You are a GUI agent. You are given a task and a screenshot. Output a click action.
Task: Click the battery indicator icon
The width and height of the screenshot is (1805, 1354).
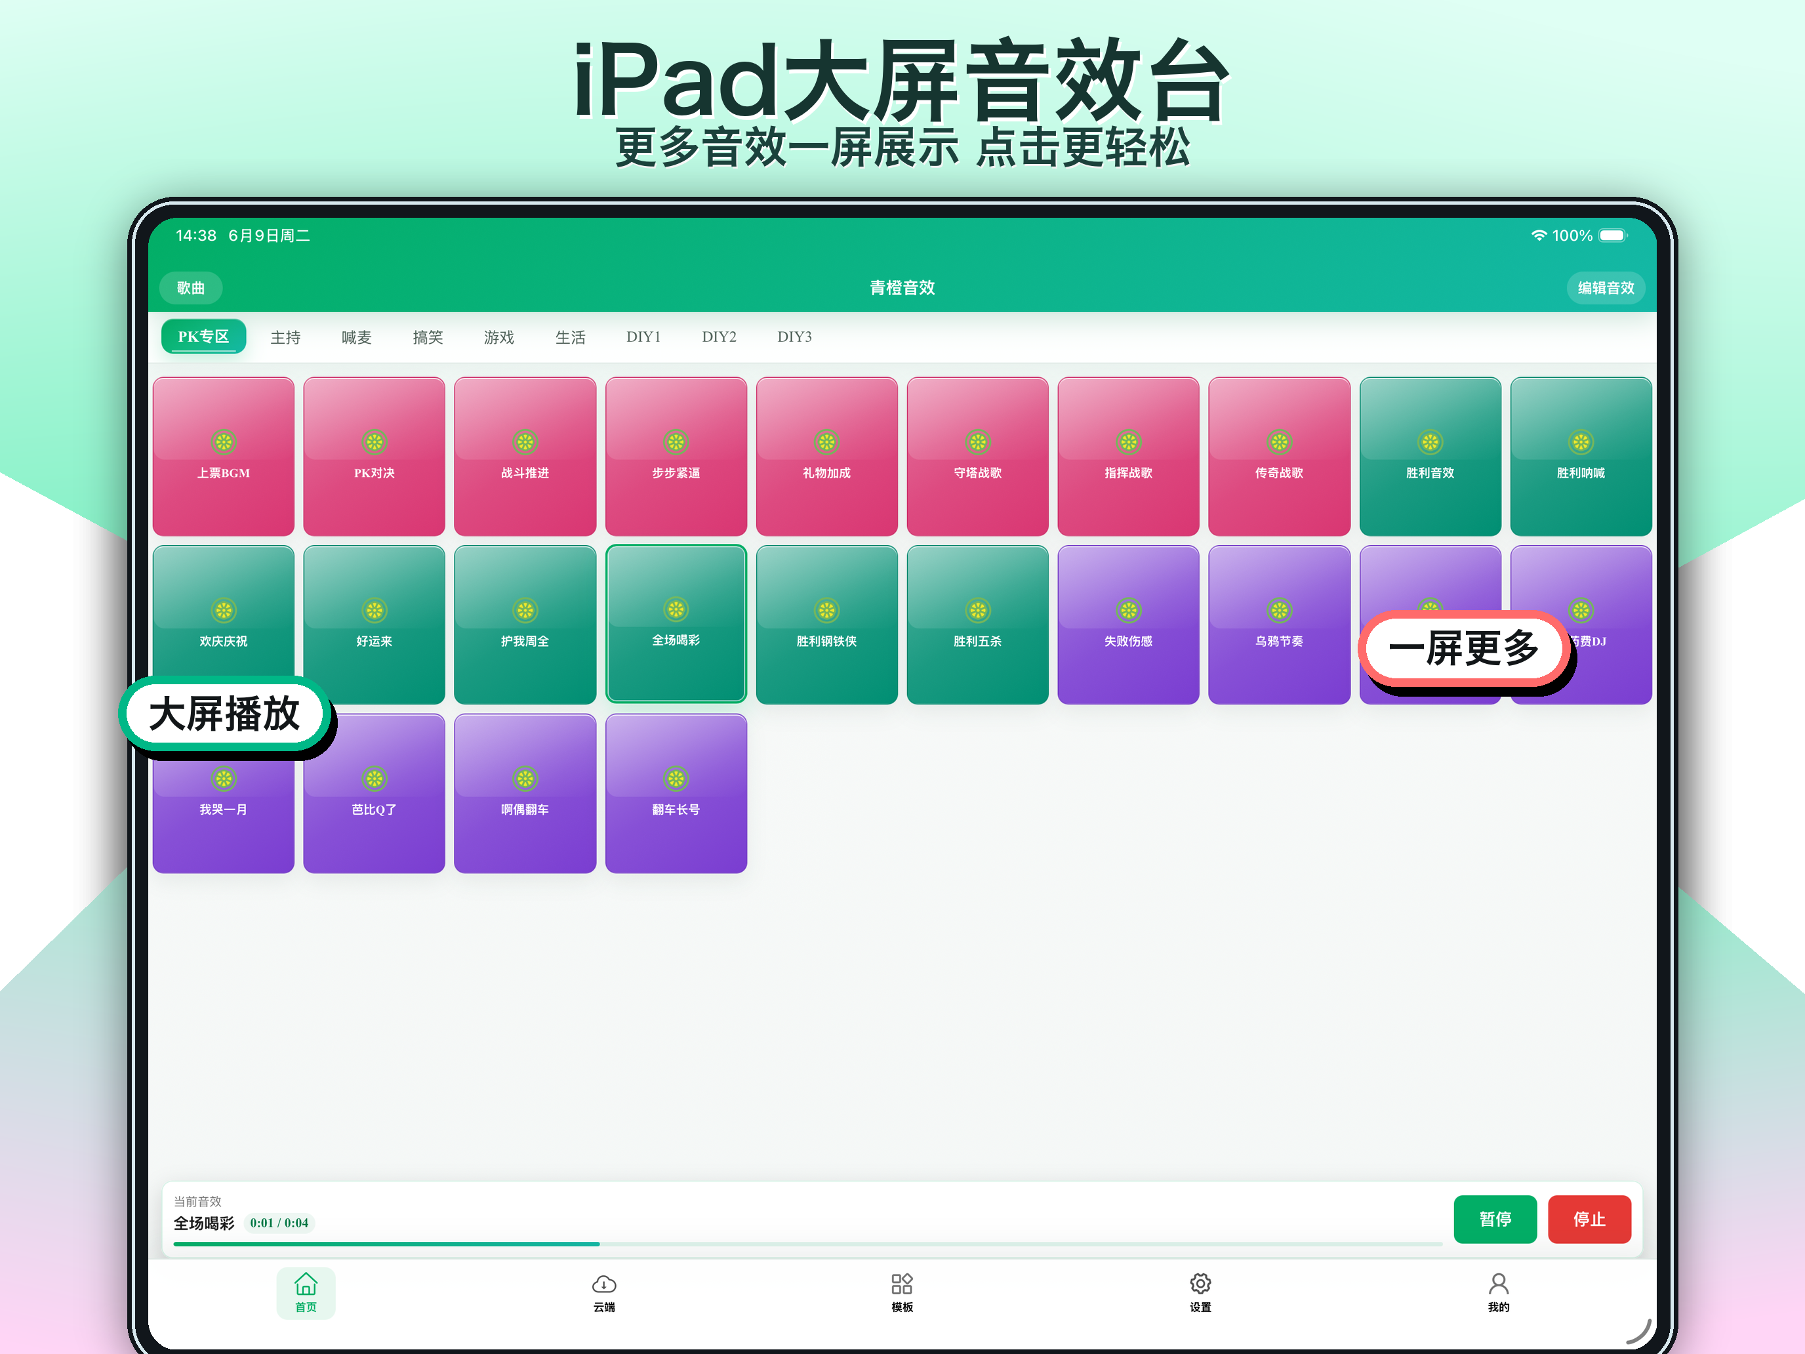pos(1612,235)
